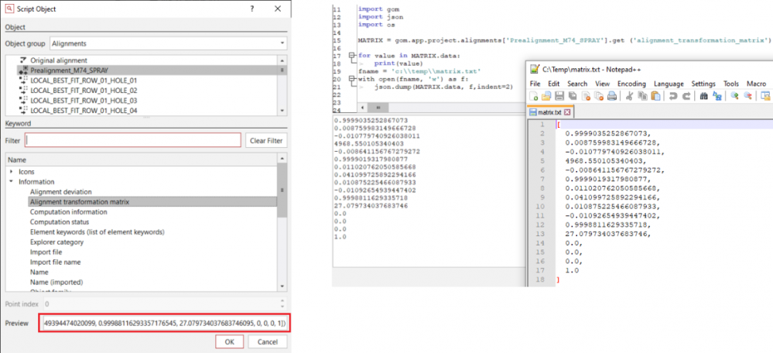773x353 pixels.
Task: Click the object list scroll down arrow
Action: pos(282,111)
